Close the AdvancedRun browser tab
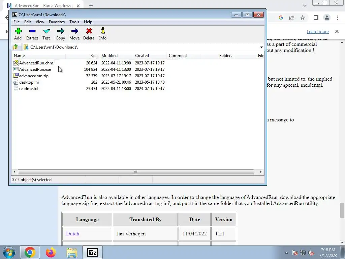Screen dimensions: 345x259 (78, 6)
